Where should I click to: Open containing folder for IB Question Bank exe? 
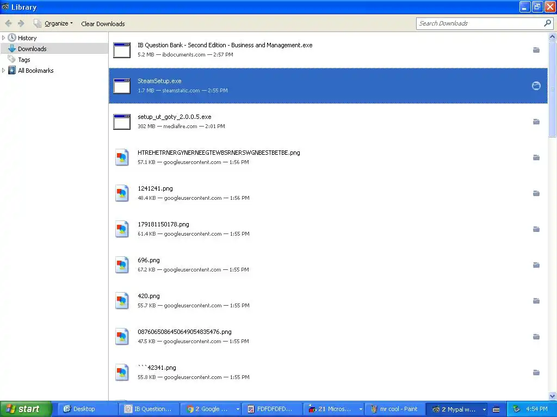(x=536, y=50)
